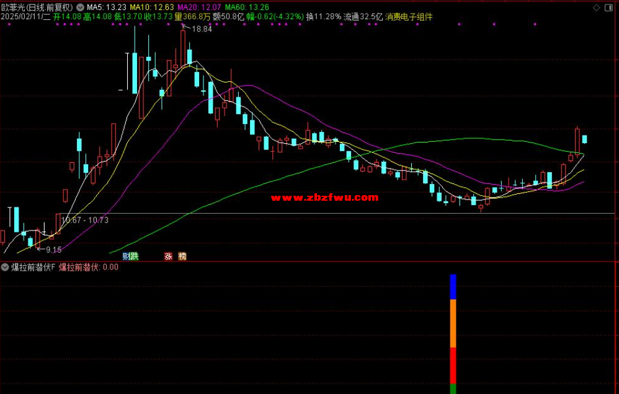Click the diamond icon at top right

tap(597, 7)
